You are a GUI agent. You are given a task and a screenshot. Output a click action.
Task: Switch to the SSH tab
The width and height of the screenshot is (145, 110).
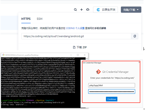click(x=39, y=19)
